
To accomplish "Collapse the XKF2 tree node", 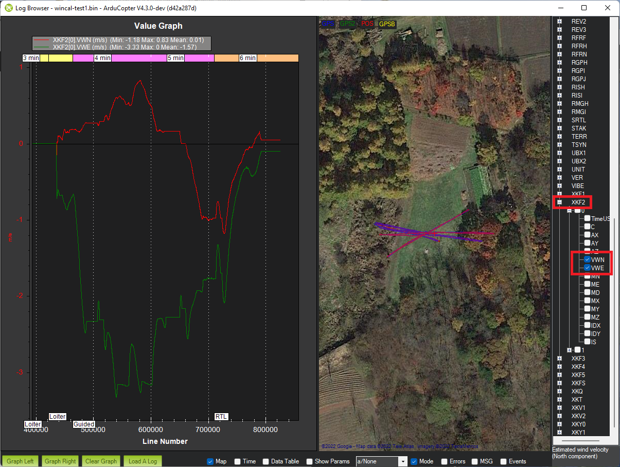I will [559, 202].
